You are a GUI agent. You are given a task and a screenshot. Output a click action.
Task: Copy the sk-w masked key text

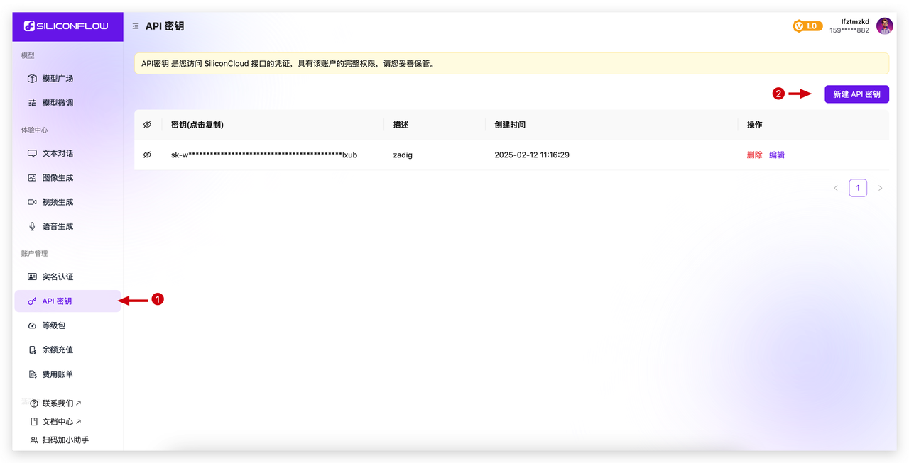pyautogui.click(x=263, y=155)
